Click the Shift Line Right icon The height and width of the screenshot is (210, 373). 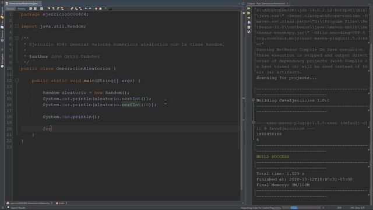pos(90,9)
